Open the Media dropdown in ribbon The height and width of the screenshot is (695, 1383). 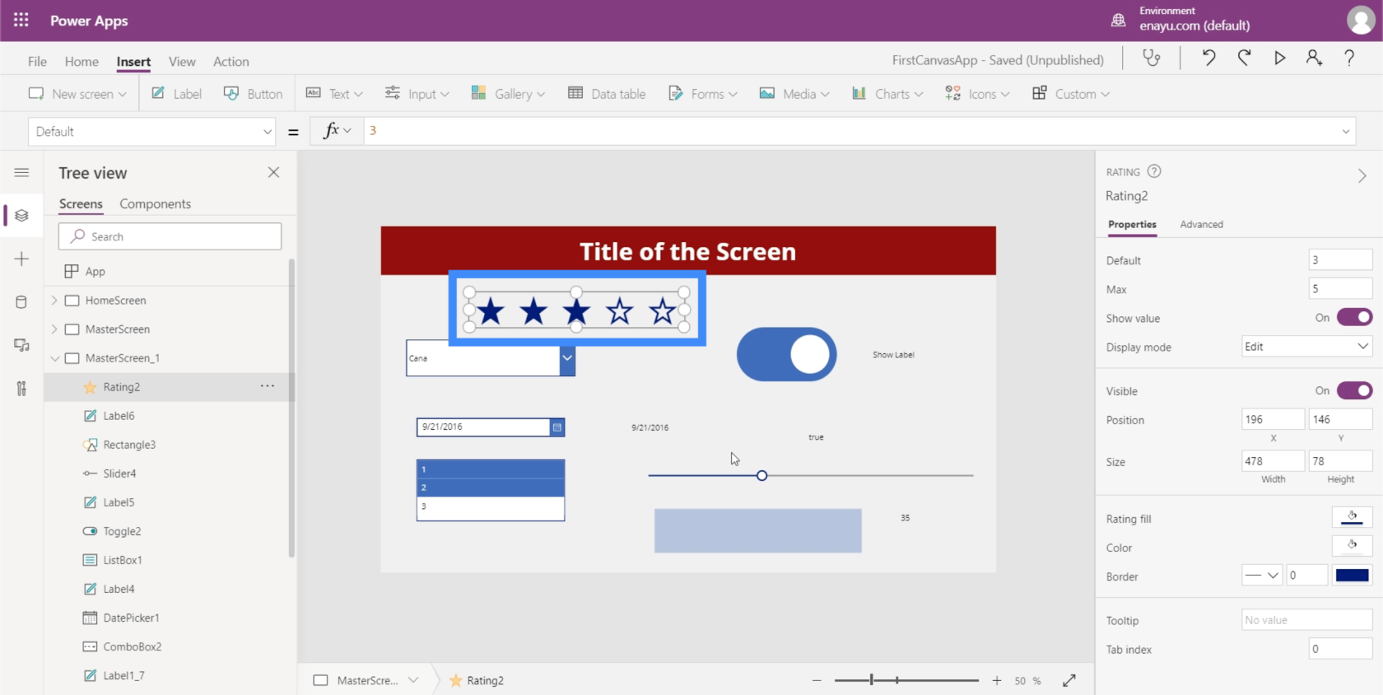(794, 94)
